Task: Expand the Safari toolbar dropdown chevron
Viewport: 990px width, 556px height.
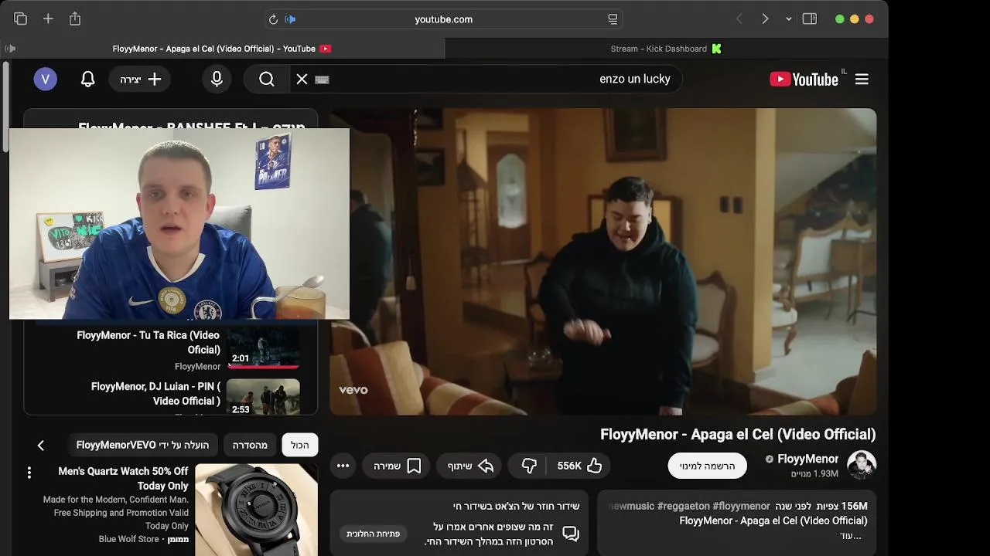Action: (x=788, y=19)
